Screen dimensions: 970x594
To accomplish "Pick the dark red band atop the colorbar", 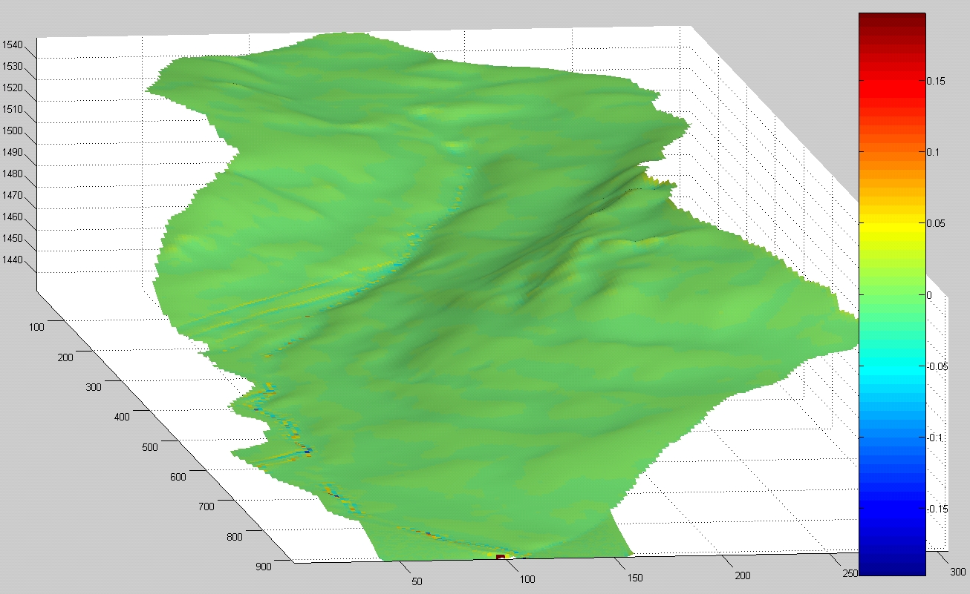I will 892,20.
